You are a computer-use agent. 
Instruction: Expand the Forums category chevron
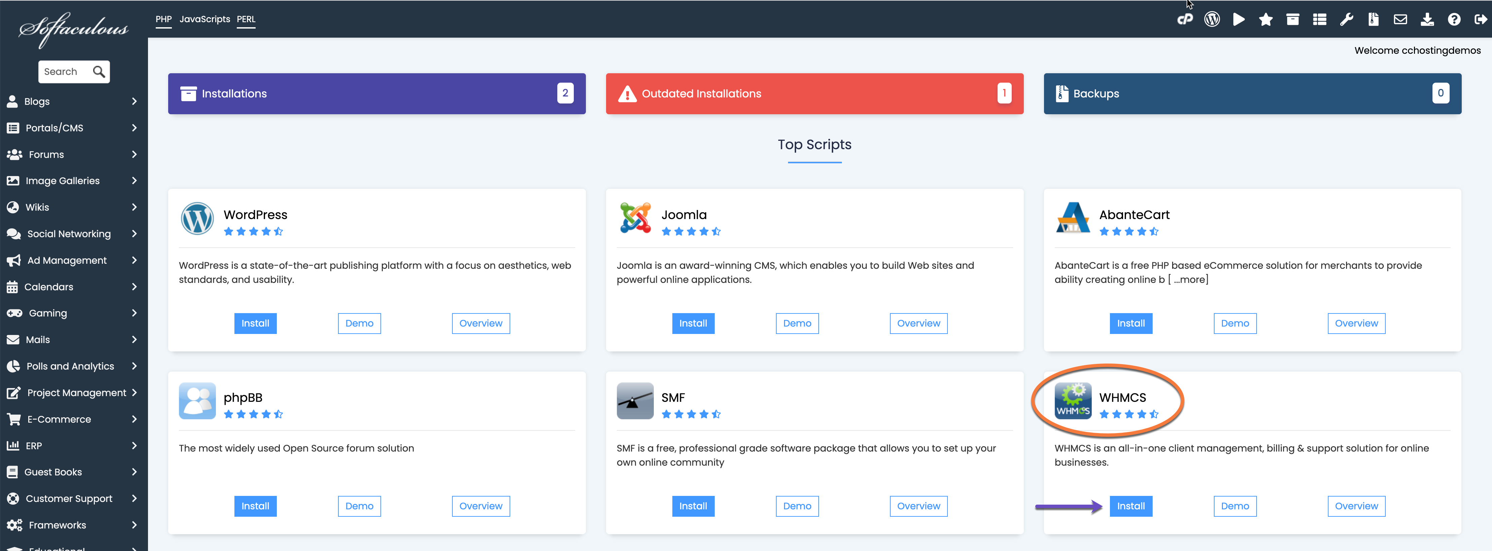click(135, 155)
